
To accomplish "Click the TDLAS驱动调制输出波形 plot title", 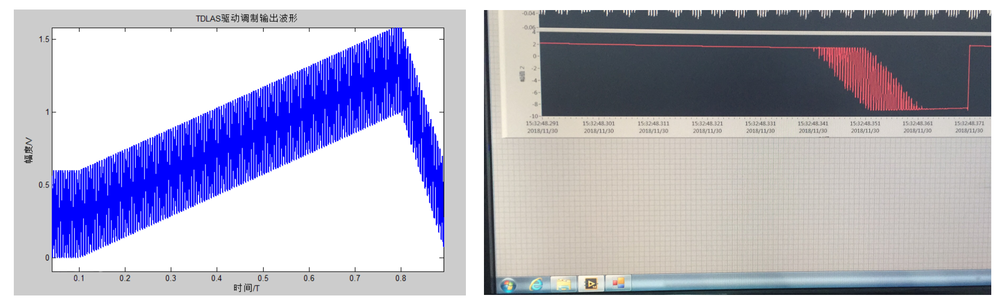I will 246,19.
